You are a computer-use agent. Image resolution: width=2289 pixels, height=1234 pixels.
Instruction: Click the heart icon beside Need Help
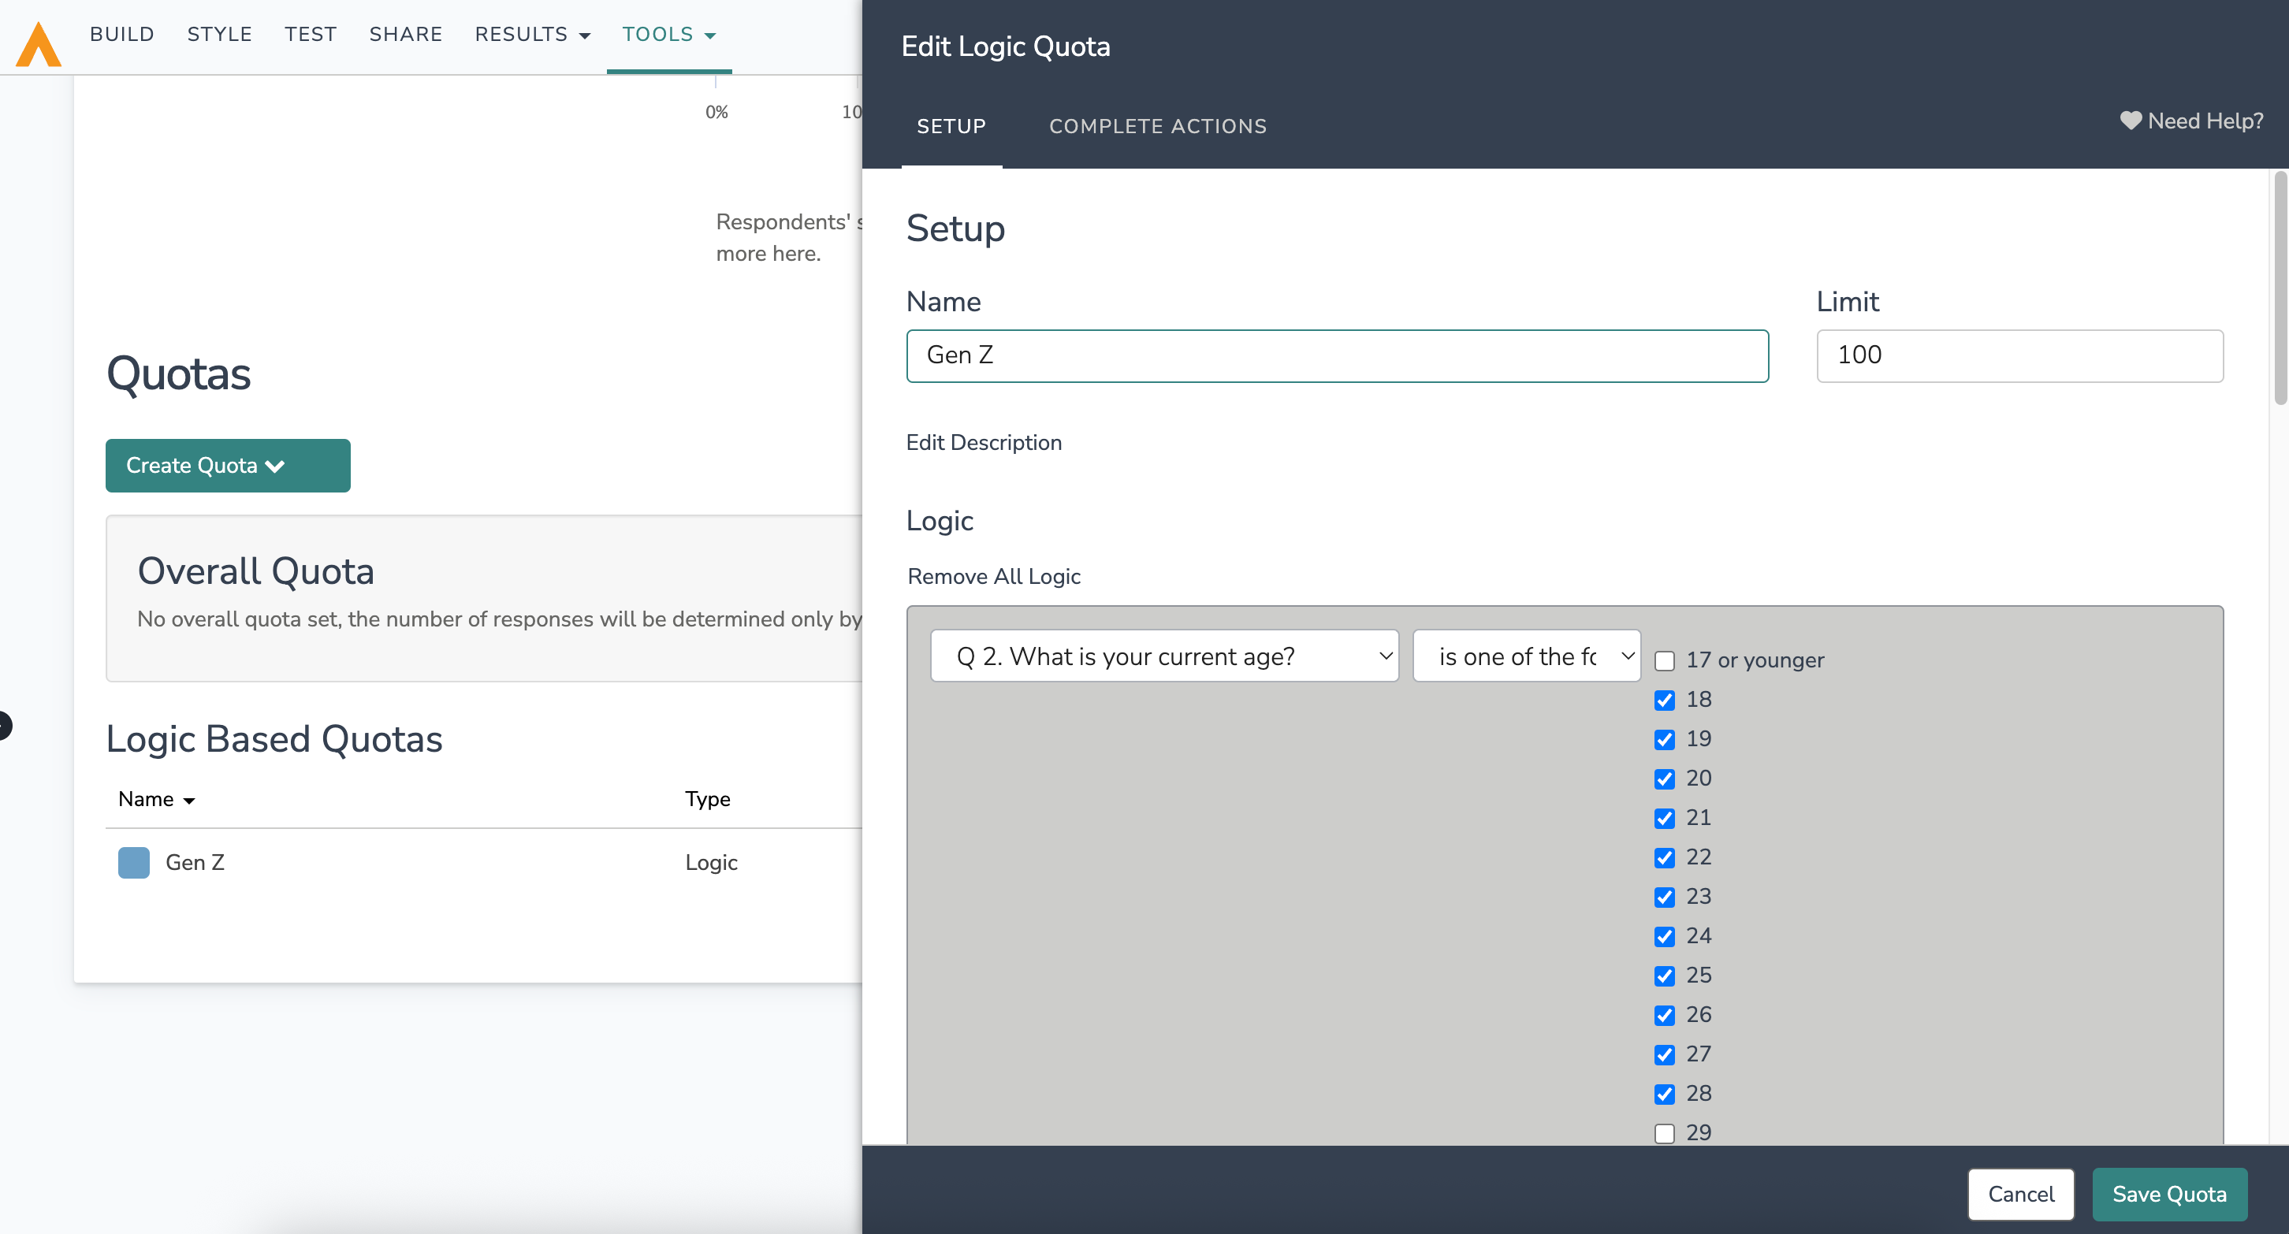coord(2130,120)
